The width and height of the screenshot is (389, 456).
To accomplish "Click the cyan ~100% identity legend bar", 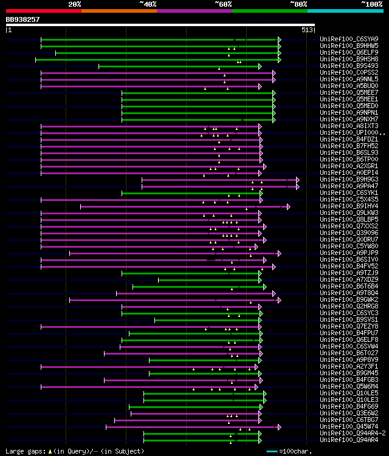I will click(x=345, y=11).
